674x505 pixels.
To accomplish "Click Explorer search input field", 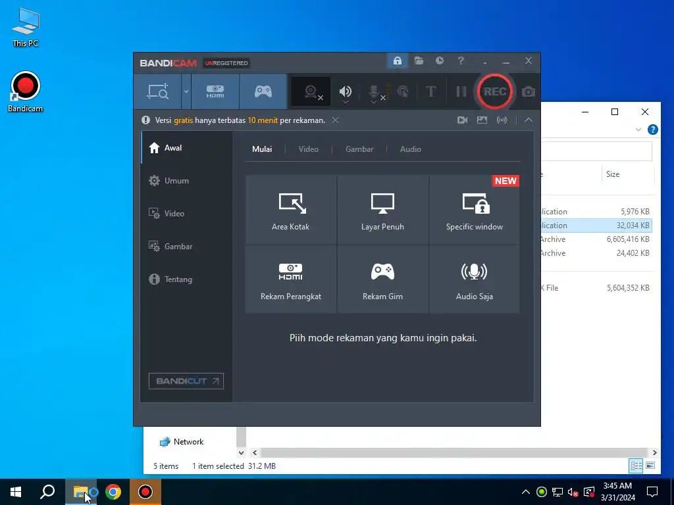I will click(x=596, y=151).
